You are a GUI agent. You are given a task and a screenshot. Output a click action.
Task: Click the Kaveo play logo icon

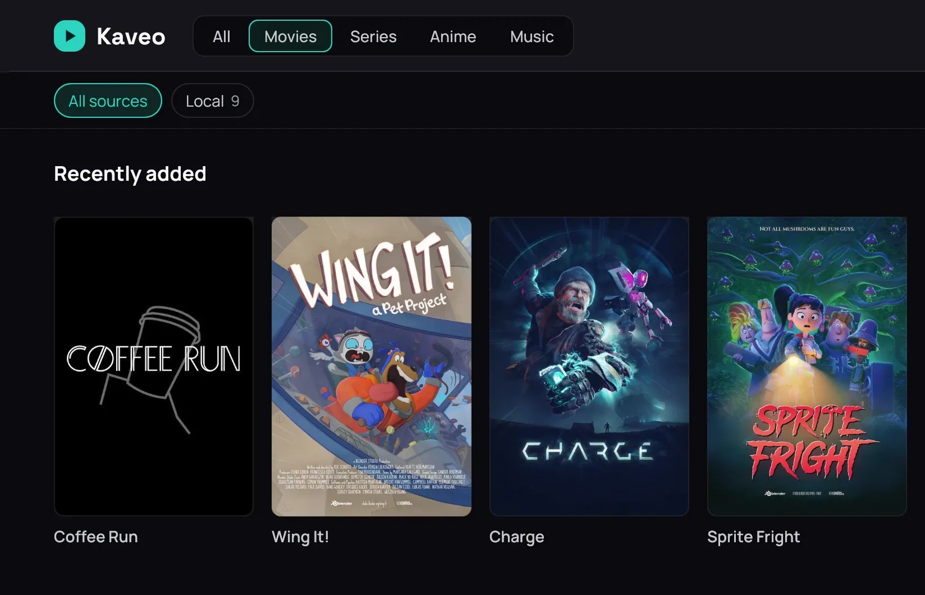tap(70, 36)
